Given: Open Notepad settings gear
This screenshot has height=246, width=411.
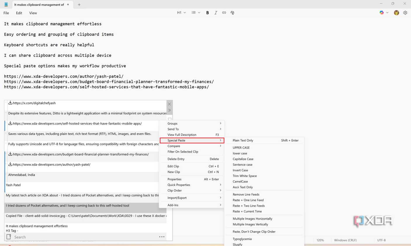Looking at the screenshot, I should pos(405,13).
